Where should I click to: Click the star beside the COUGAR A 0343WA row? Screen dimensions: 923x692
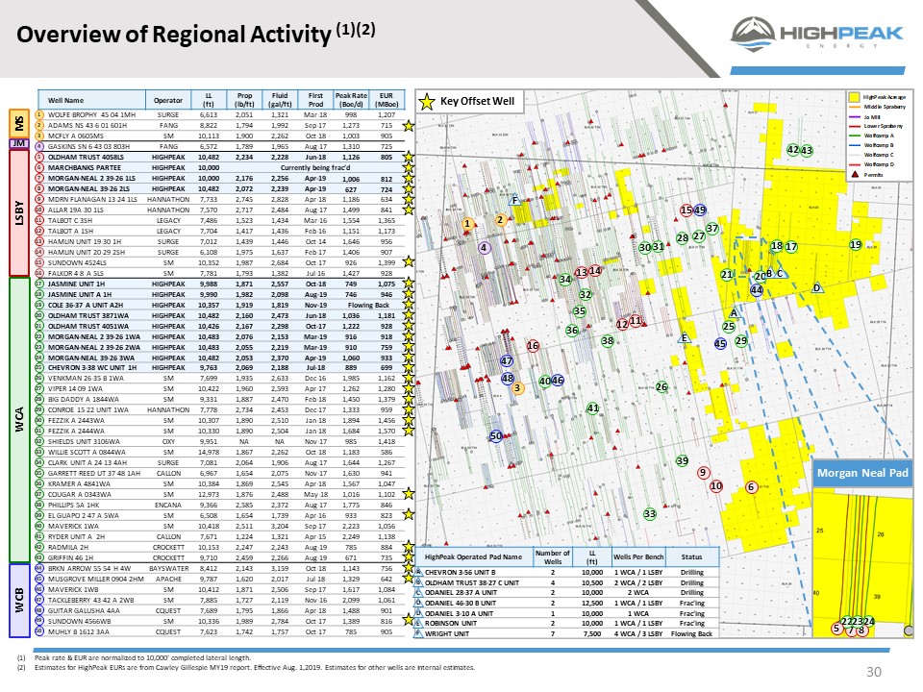[x=408, y=494]
